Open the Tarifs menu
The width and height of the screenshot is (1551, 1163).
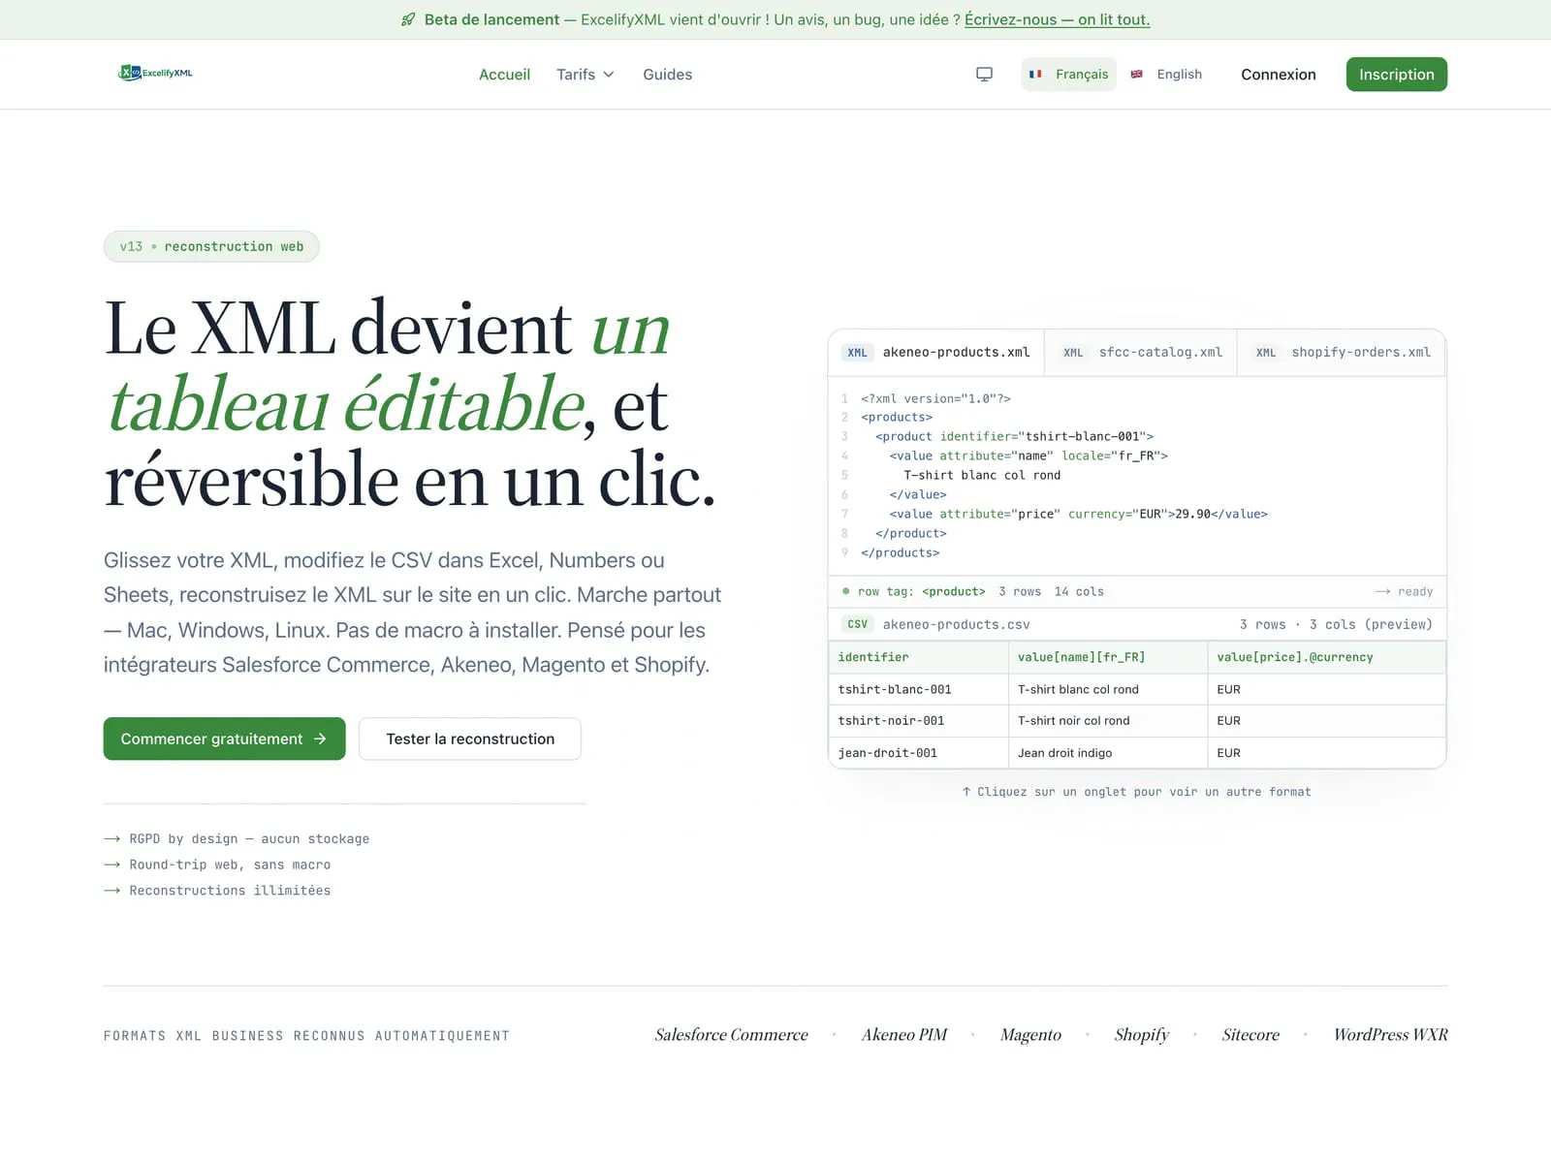click(x=586, y=75)
